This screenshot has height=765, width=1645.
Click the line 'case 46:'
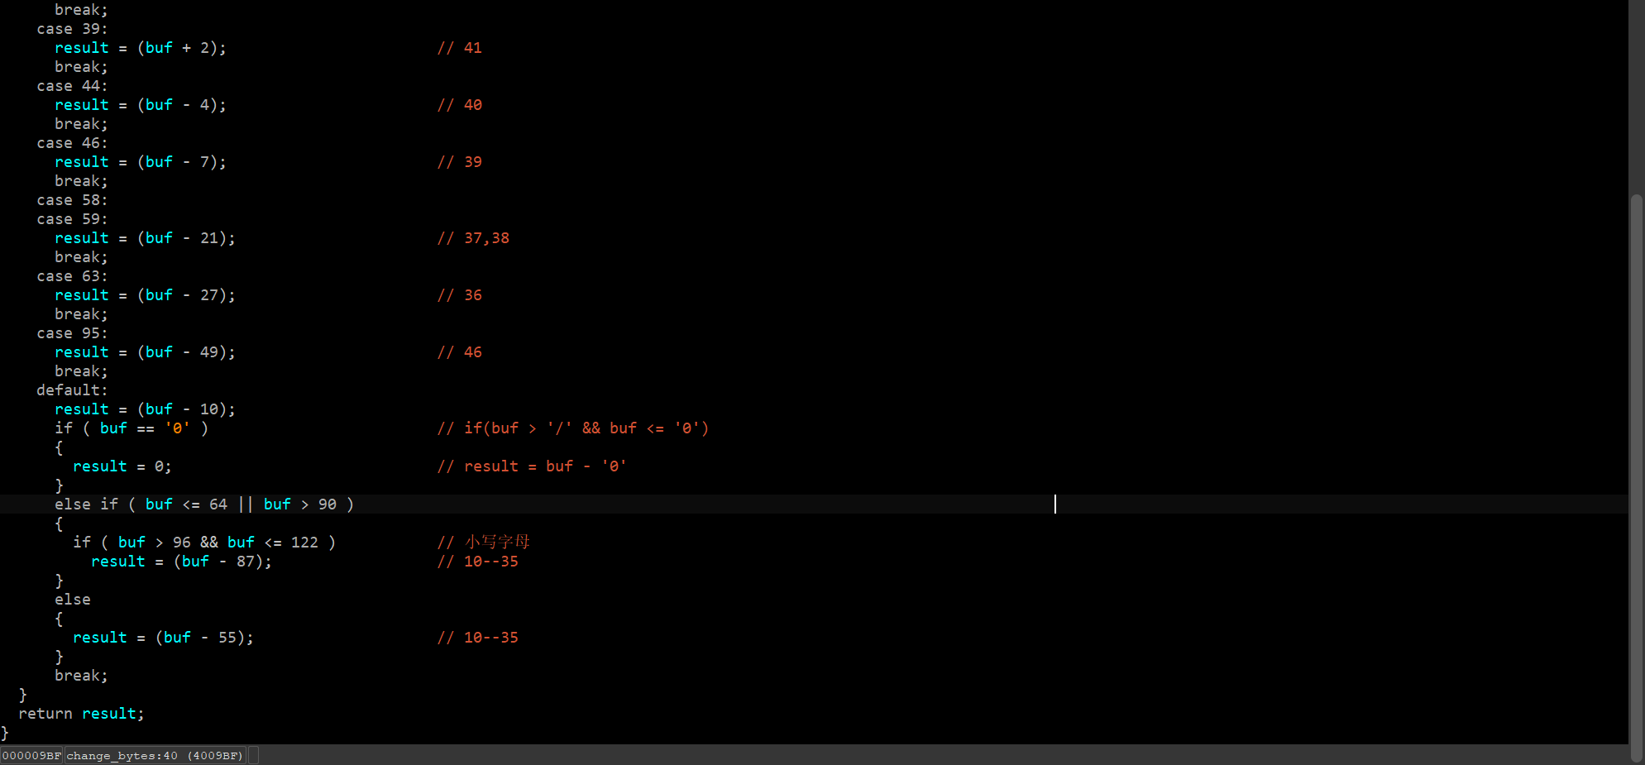[x=72, y=143]
